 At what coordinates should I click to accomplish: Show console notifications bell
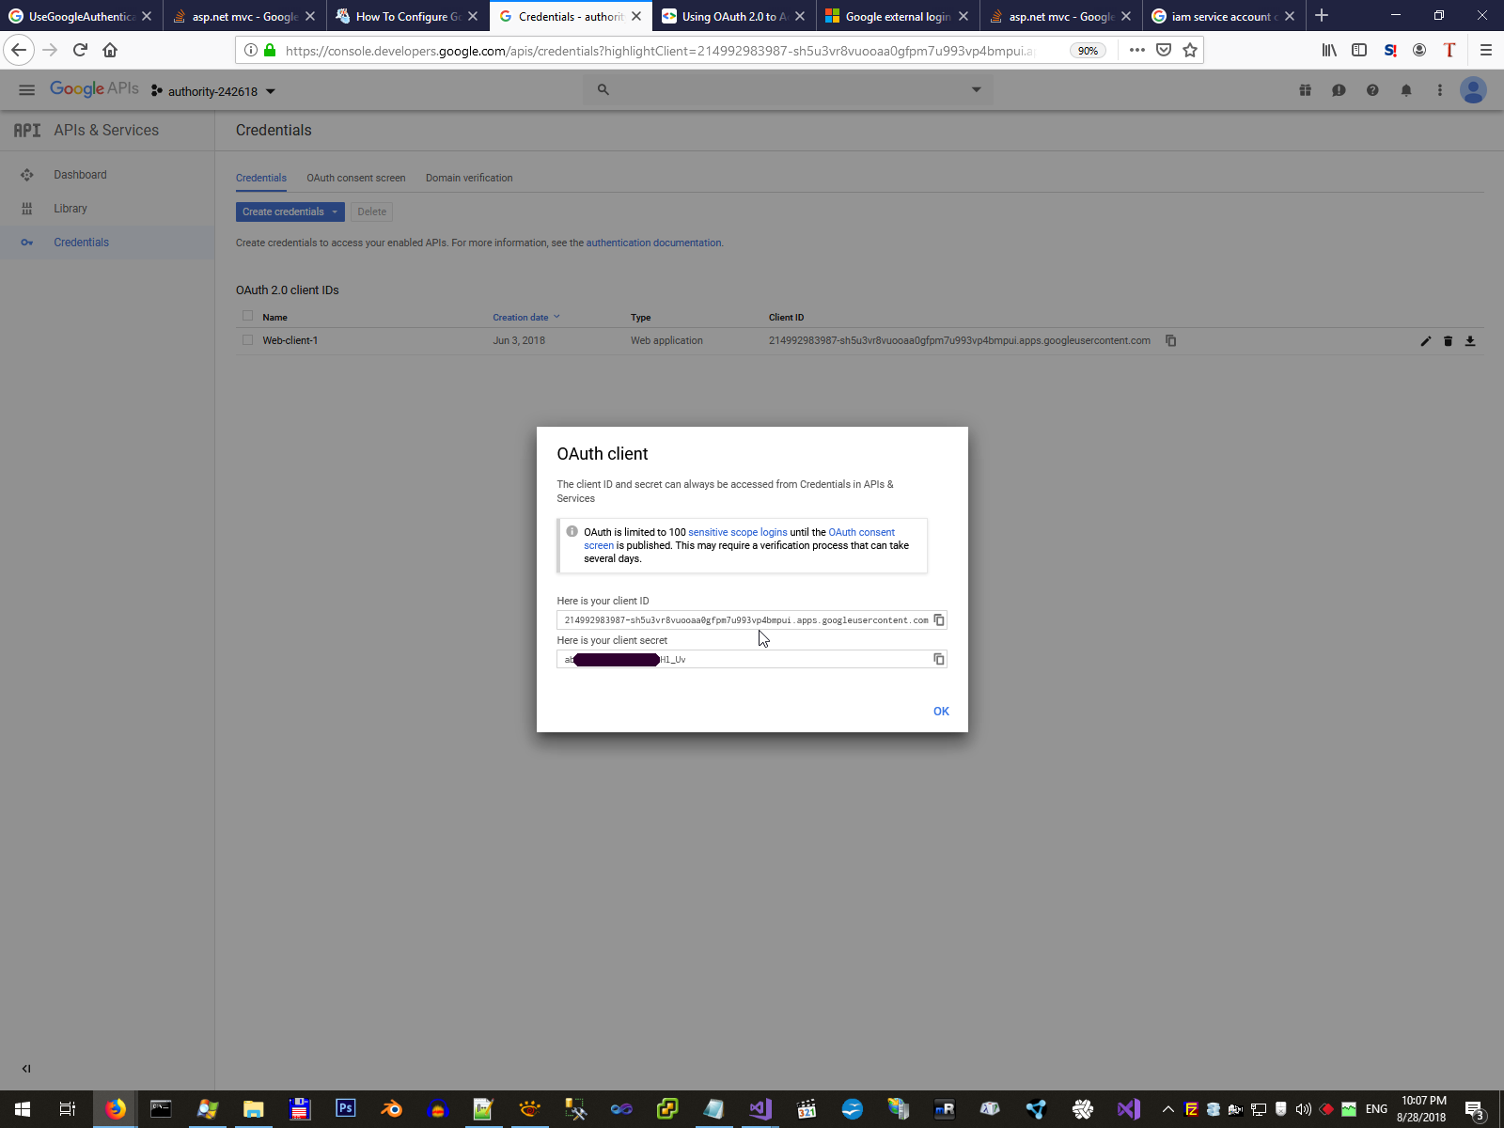point(1406,90)
